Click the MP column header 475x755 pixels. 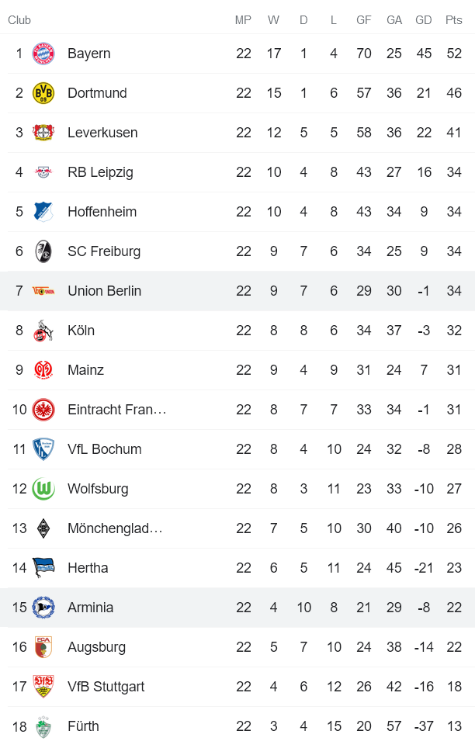(243, 20)
